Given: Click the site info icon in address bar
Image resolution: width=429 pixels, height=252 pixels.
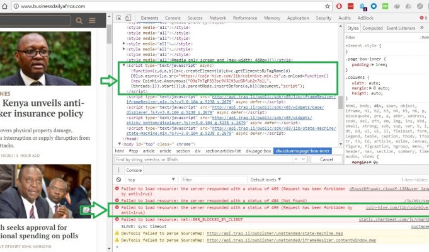Looking at the screenshot, I should pyautogui.click(x=16, y=6).
